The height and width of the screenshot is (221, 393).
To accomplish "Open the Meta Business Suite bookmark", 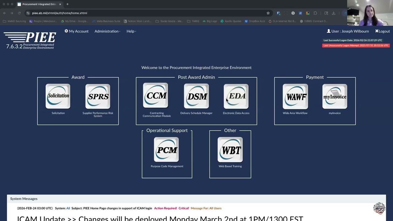I will click(106, 21).
